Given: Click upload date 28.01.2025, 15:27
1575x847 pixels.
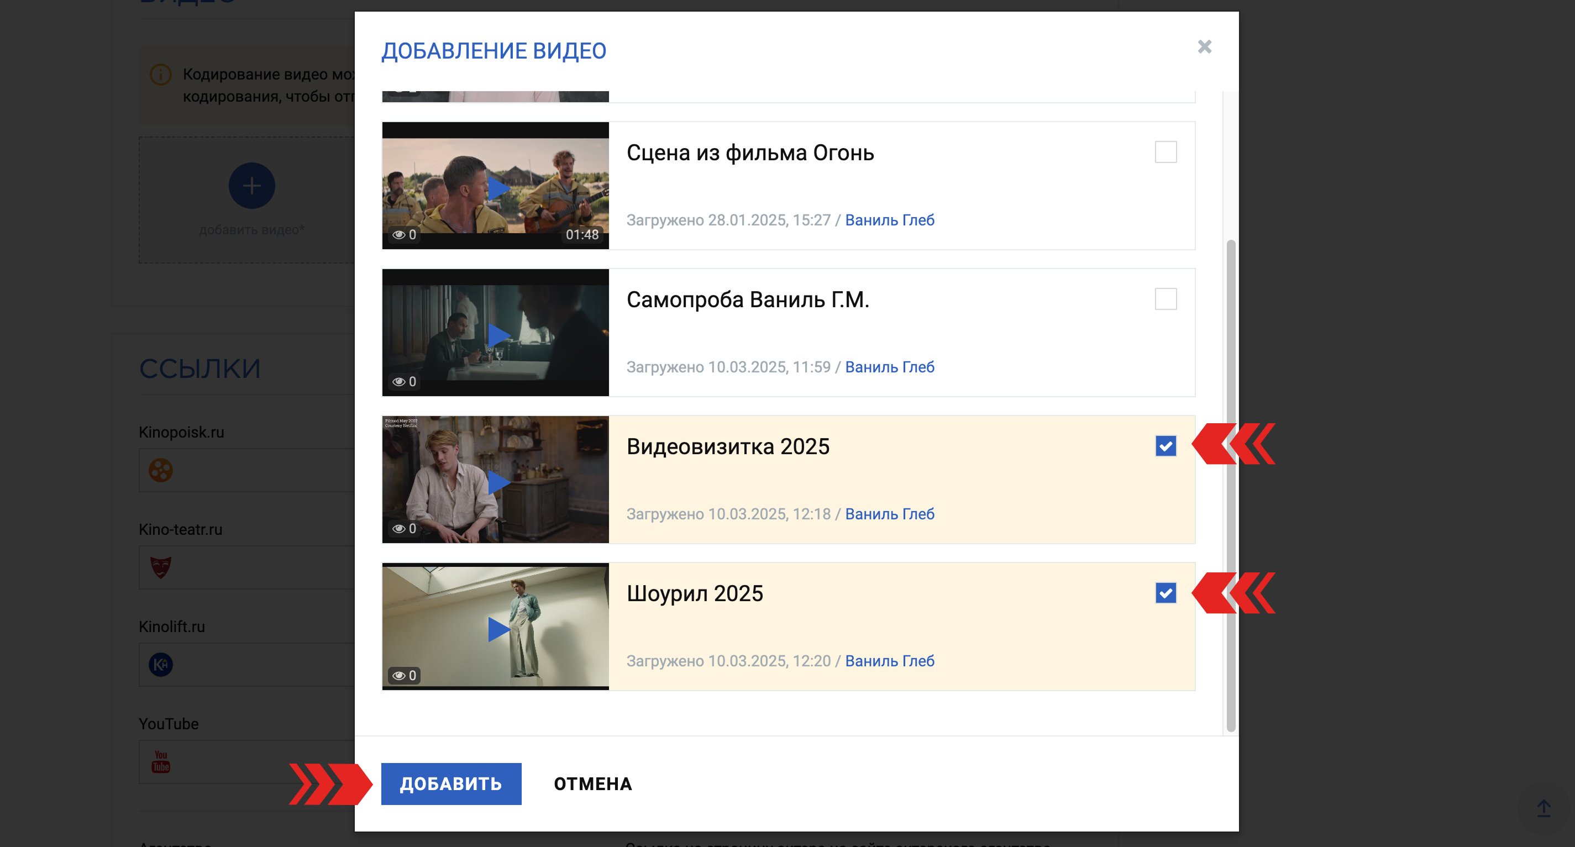Looking at the screenshot, I should (x=769, y=220).
